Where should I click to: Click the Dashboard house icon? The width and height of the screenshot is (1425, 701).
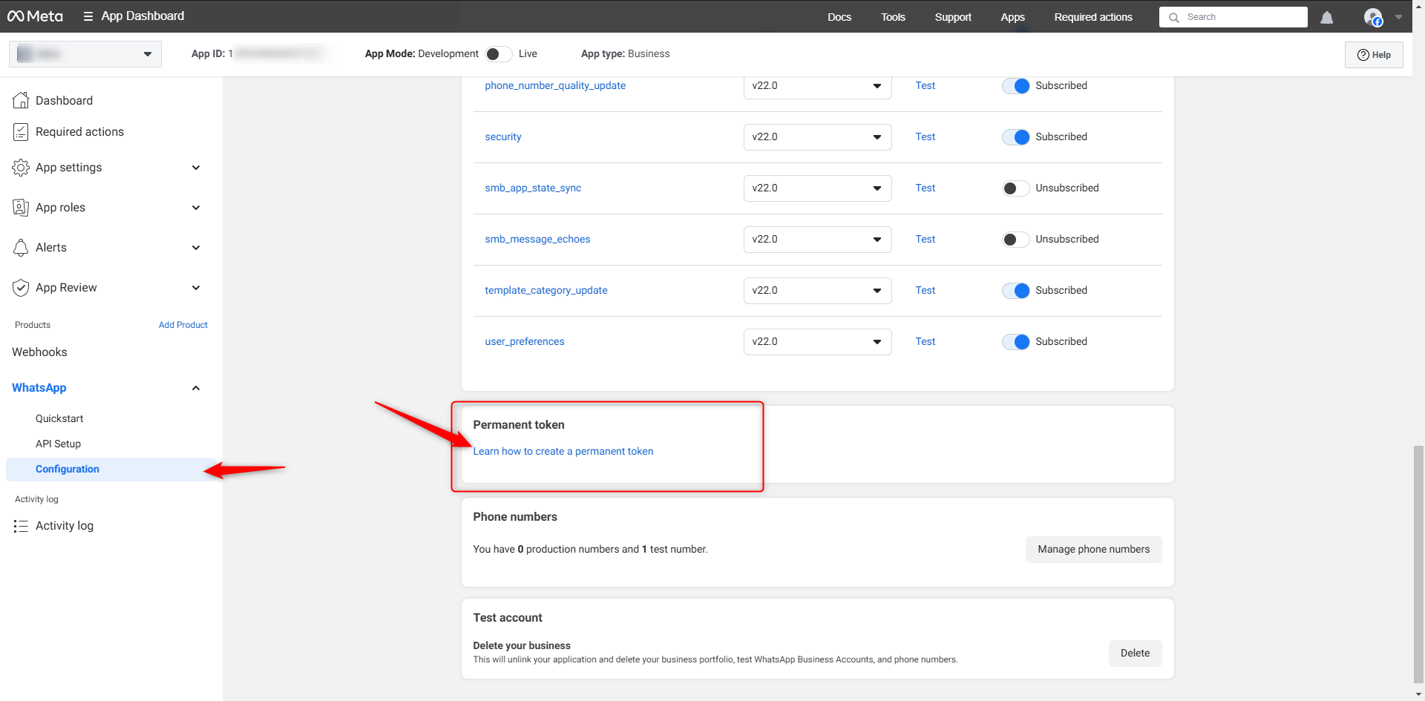(21, 100)
